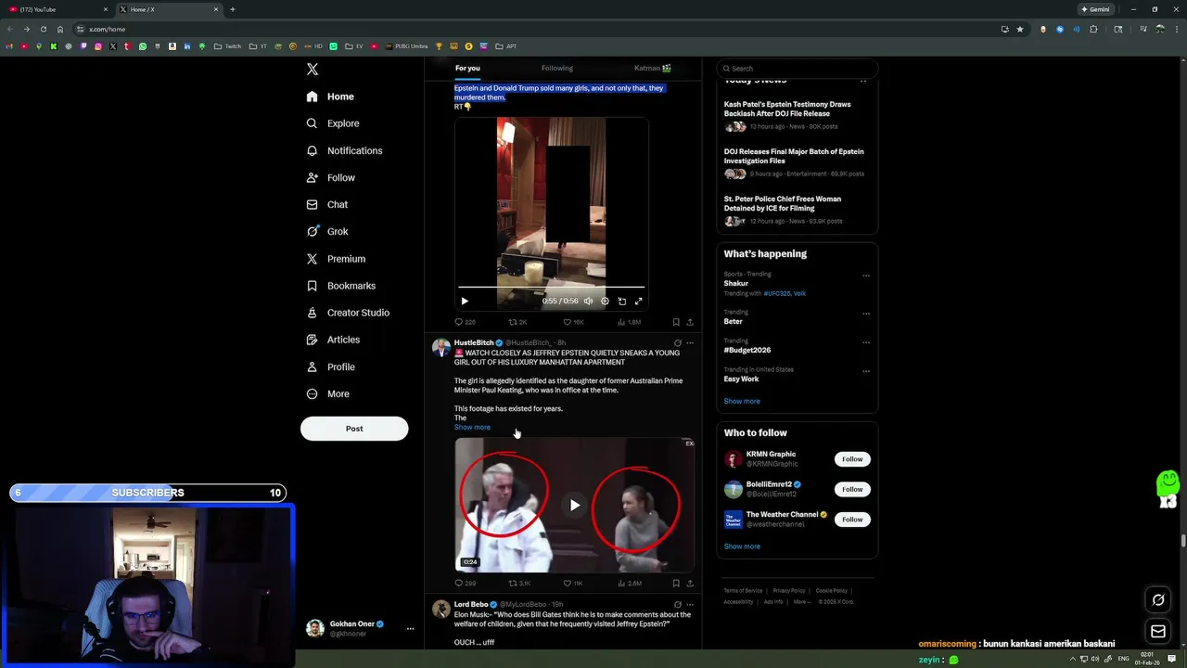Switch to the Katman tab
Image resolution: width=1187 pixels, height=668 pixels.
[652, 68]
